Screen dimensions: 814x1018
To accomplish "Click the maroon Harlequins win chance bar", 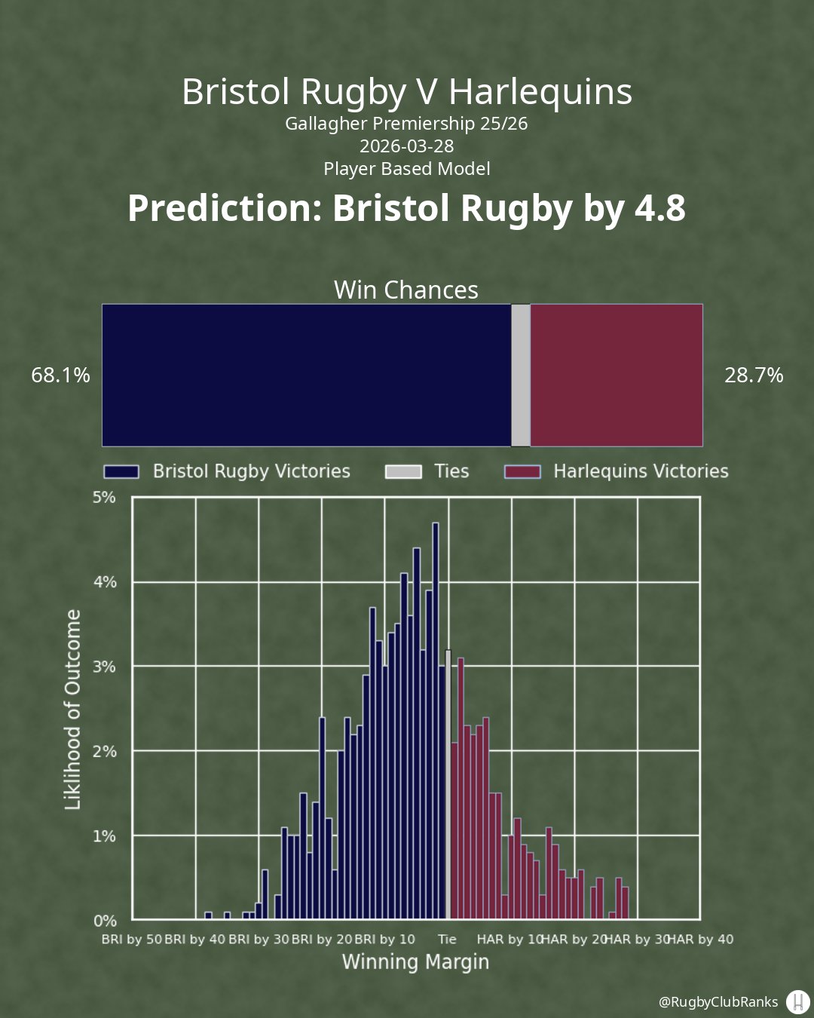I will (x=617, y=375).
